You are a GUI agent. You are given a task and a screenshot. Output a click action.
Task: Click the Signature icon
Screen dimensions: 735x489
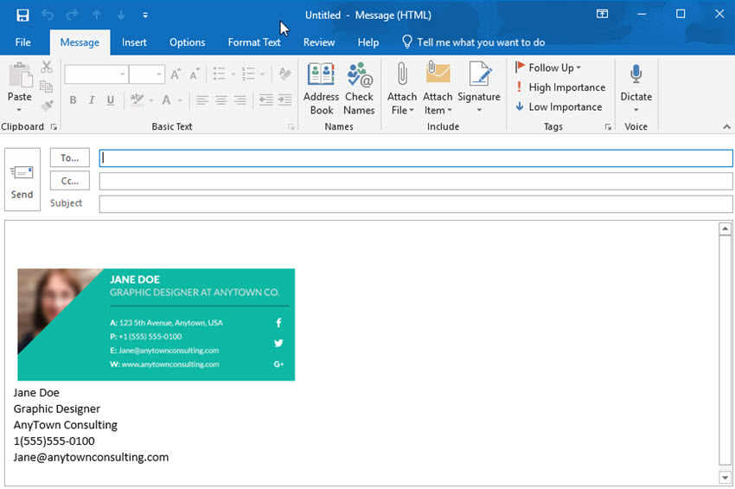click(x=479, y=88)
